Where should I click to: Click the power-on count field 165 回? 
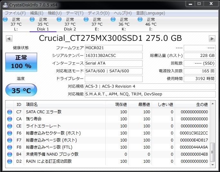click(x=200, y=71)
